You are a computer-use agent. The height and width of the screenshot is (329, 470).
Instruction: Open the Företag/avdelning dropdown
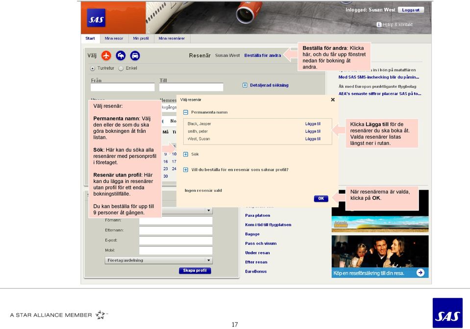pos(159,260)
